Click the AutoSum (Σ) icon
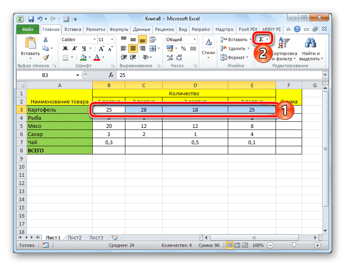 [x=261, y=39]
